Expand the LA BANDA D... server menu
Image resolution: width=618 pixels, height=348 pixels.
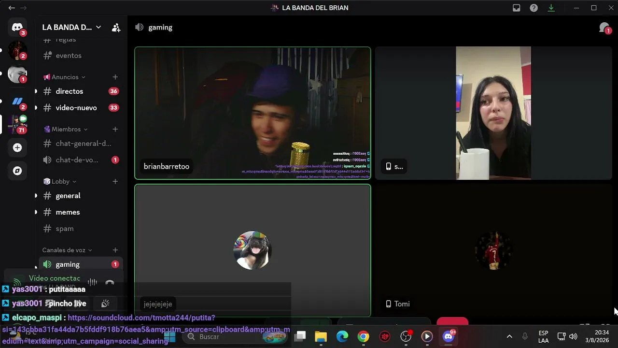(x=71, y=28)
